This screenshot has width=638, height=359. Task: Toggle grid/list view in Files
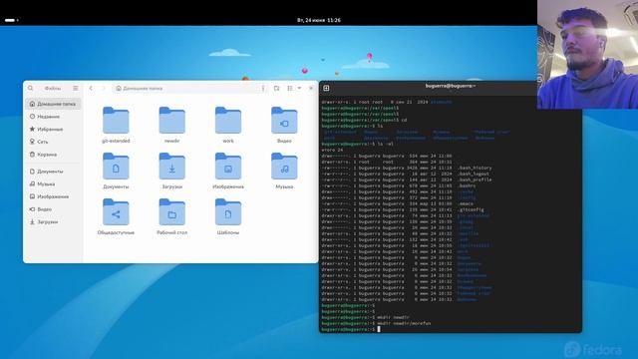tap(290, 88)
